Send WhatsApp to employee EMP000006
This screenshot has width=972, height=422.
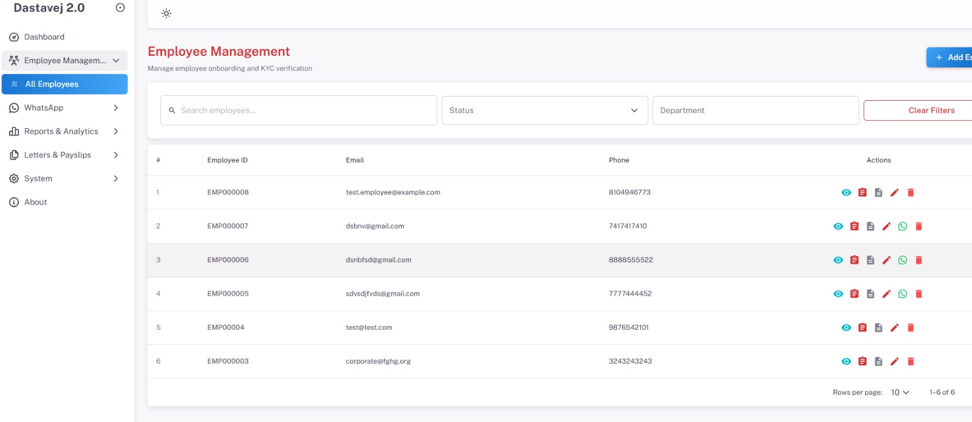pyautogui.click(x=903, y=260)
